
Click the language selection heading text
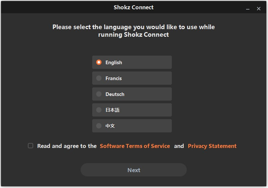click(x=134, y=31)
